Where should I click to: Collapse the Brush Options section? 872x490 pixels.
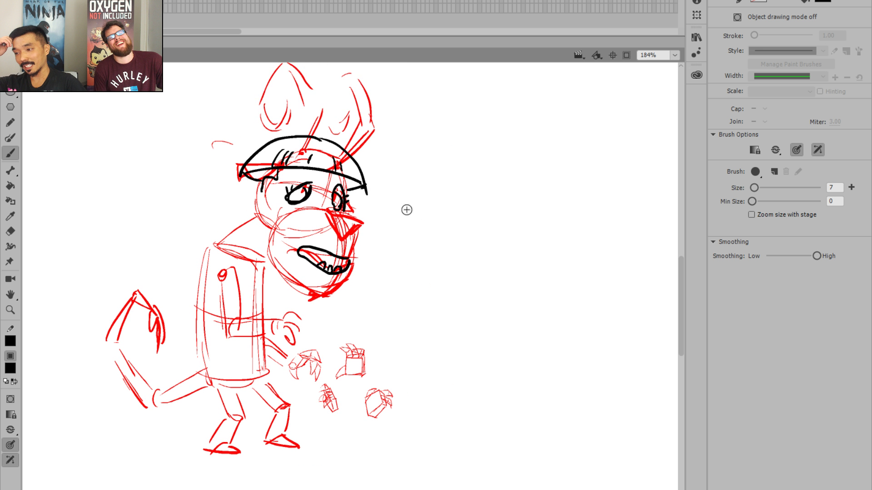point(713,135)
